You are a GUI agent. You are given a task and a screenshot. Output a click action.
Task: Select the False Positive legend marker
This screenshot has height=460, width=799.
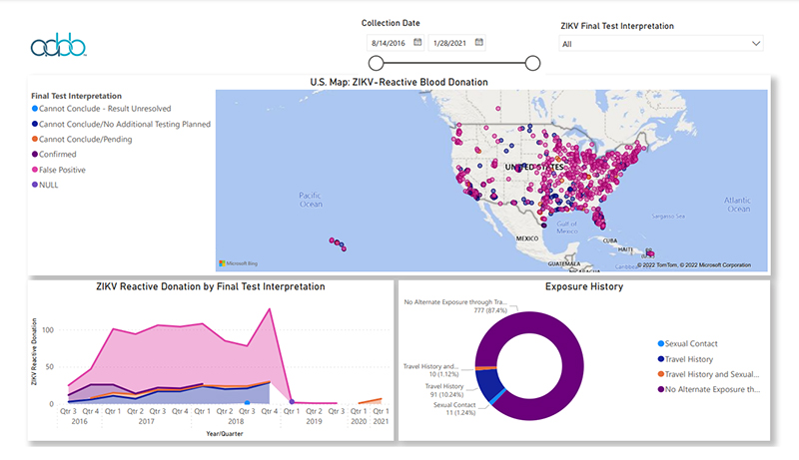click(35, 170)
